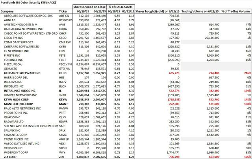Click bold 'INTRALINKS HLDGS INC' cell

[x=20, y=91]
